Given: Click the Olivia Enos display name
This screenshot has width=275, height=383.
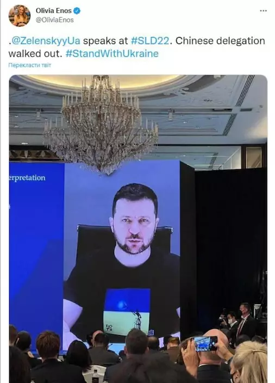Looking at the screenshot, I should pyautogui.click(x=54, y=11).
